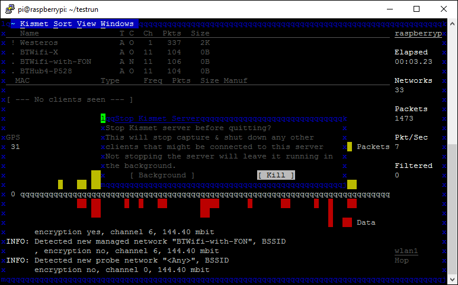Click the PuTTY icon in the title bar
The height and width of the screenshot is (285, 458).
[9, 9]
